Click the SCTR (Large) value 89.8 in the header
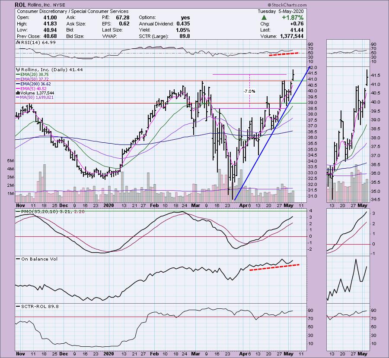This screenshot has height=358, width=389. pyautogui.click(x=185, y=36)
